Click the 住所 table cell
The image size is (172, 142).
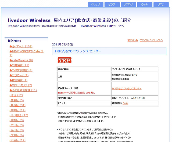[84, 77]
